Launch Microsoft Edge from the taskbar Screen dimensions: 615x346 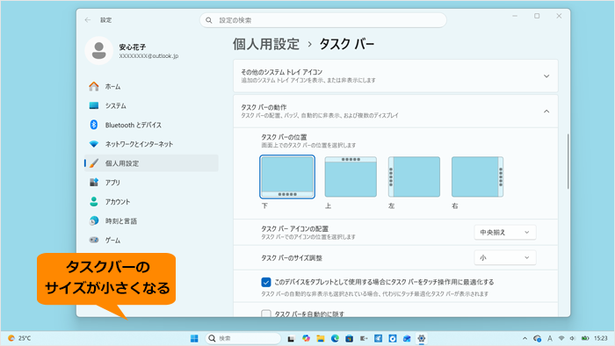click(x=335, y=339)
